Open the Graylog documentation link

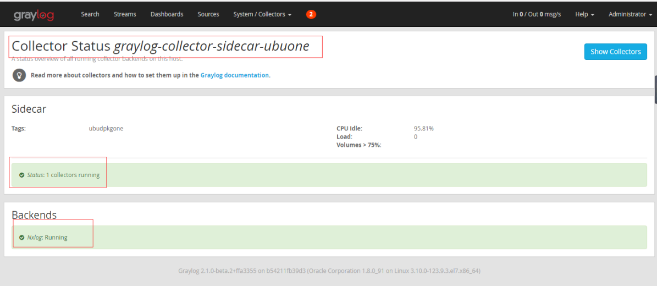coord(235,75)
